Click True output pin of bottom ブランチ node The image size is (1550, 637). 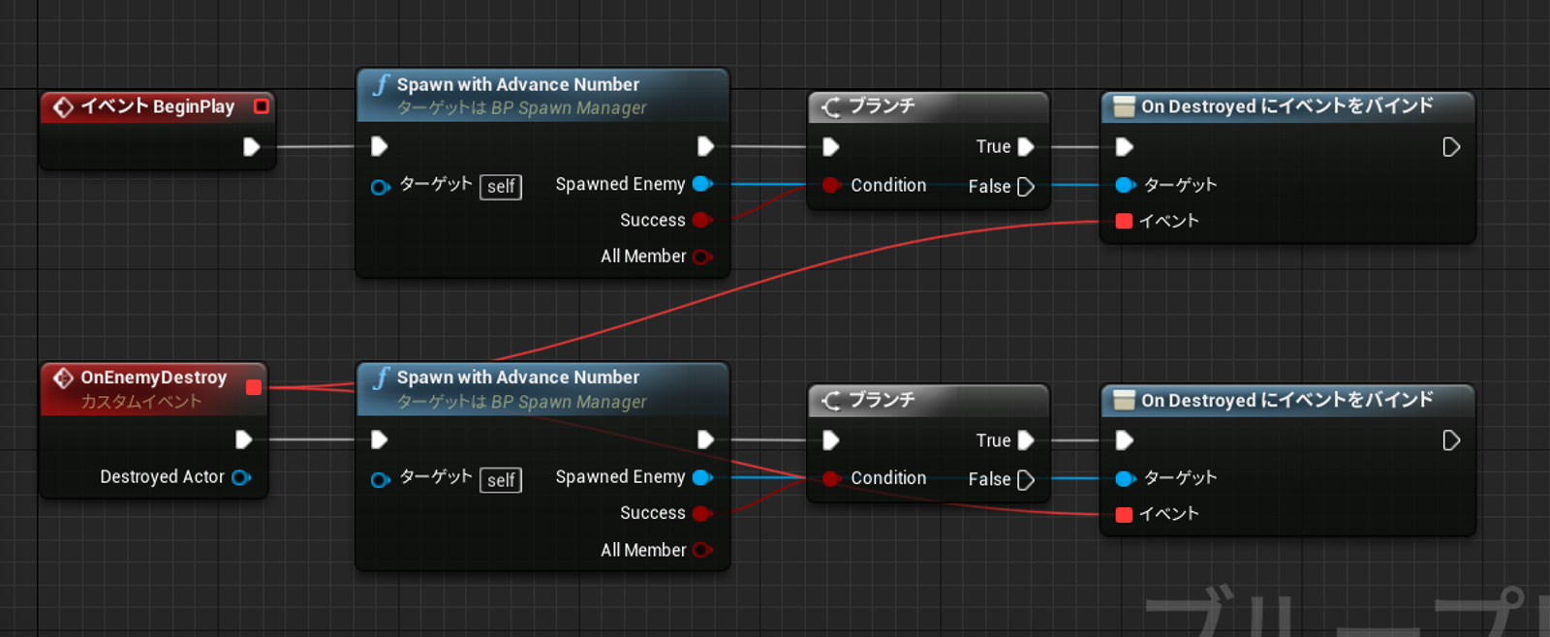1026,440
